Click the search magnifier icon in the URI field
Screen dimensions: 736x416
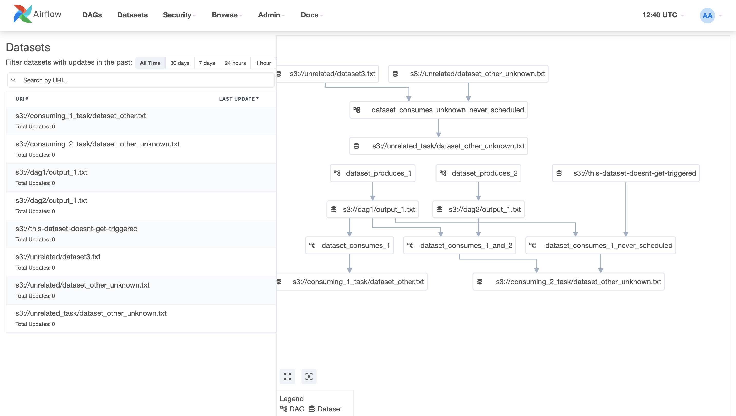pyautogui.click(x=14, y=80)
